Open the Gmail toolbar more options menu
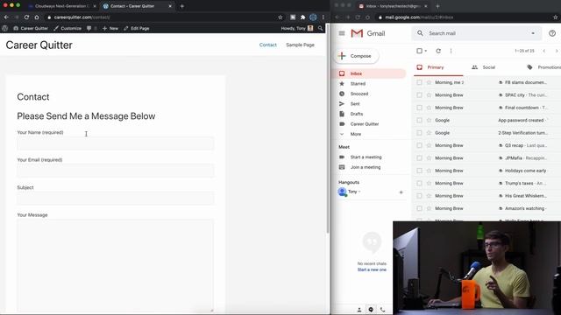The height and width of the screenshot is (315, 561). pyautogui.click(x=451, y=51)
